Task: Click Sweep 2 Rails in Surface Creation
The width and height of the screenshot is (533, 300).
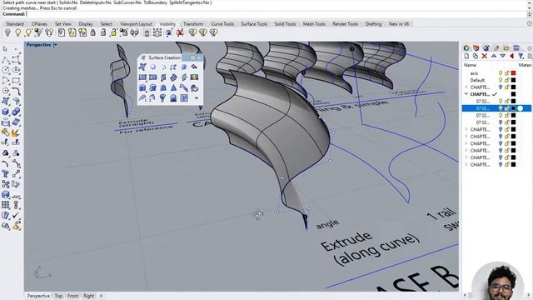Action: click(x=152, y=98)
